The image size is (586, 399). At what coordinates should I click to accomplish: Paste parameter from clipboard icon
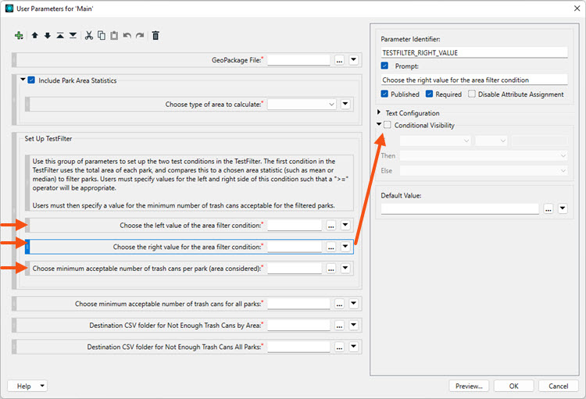tap(114, 35)
